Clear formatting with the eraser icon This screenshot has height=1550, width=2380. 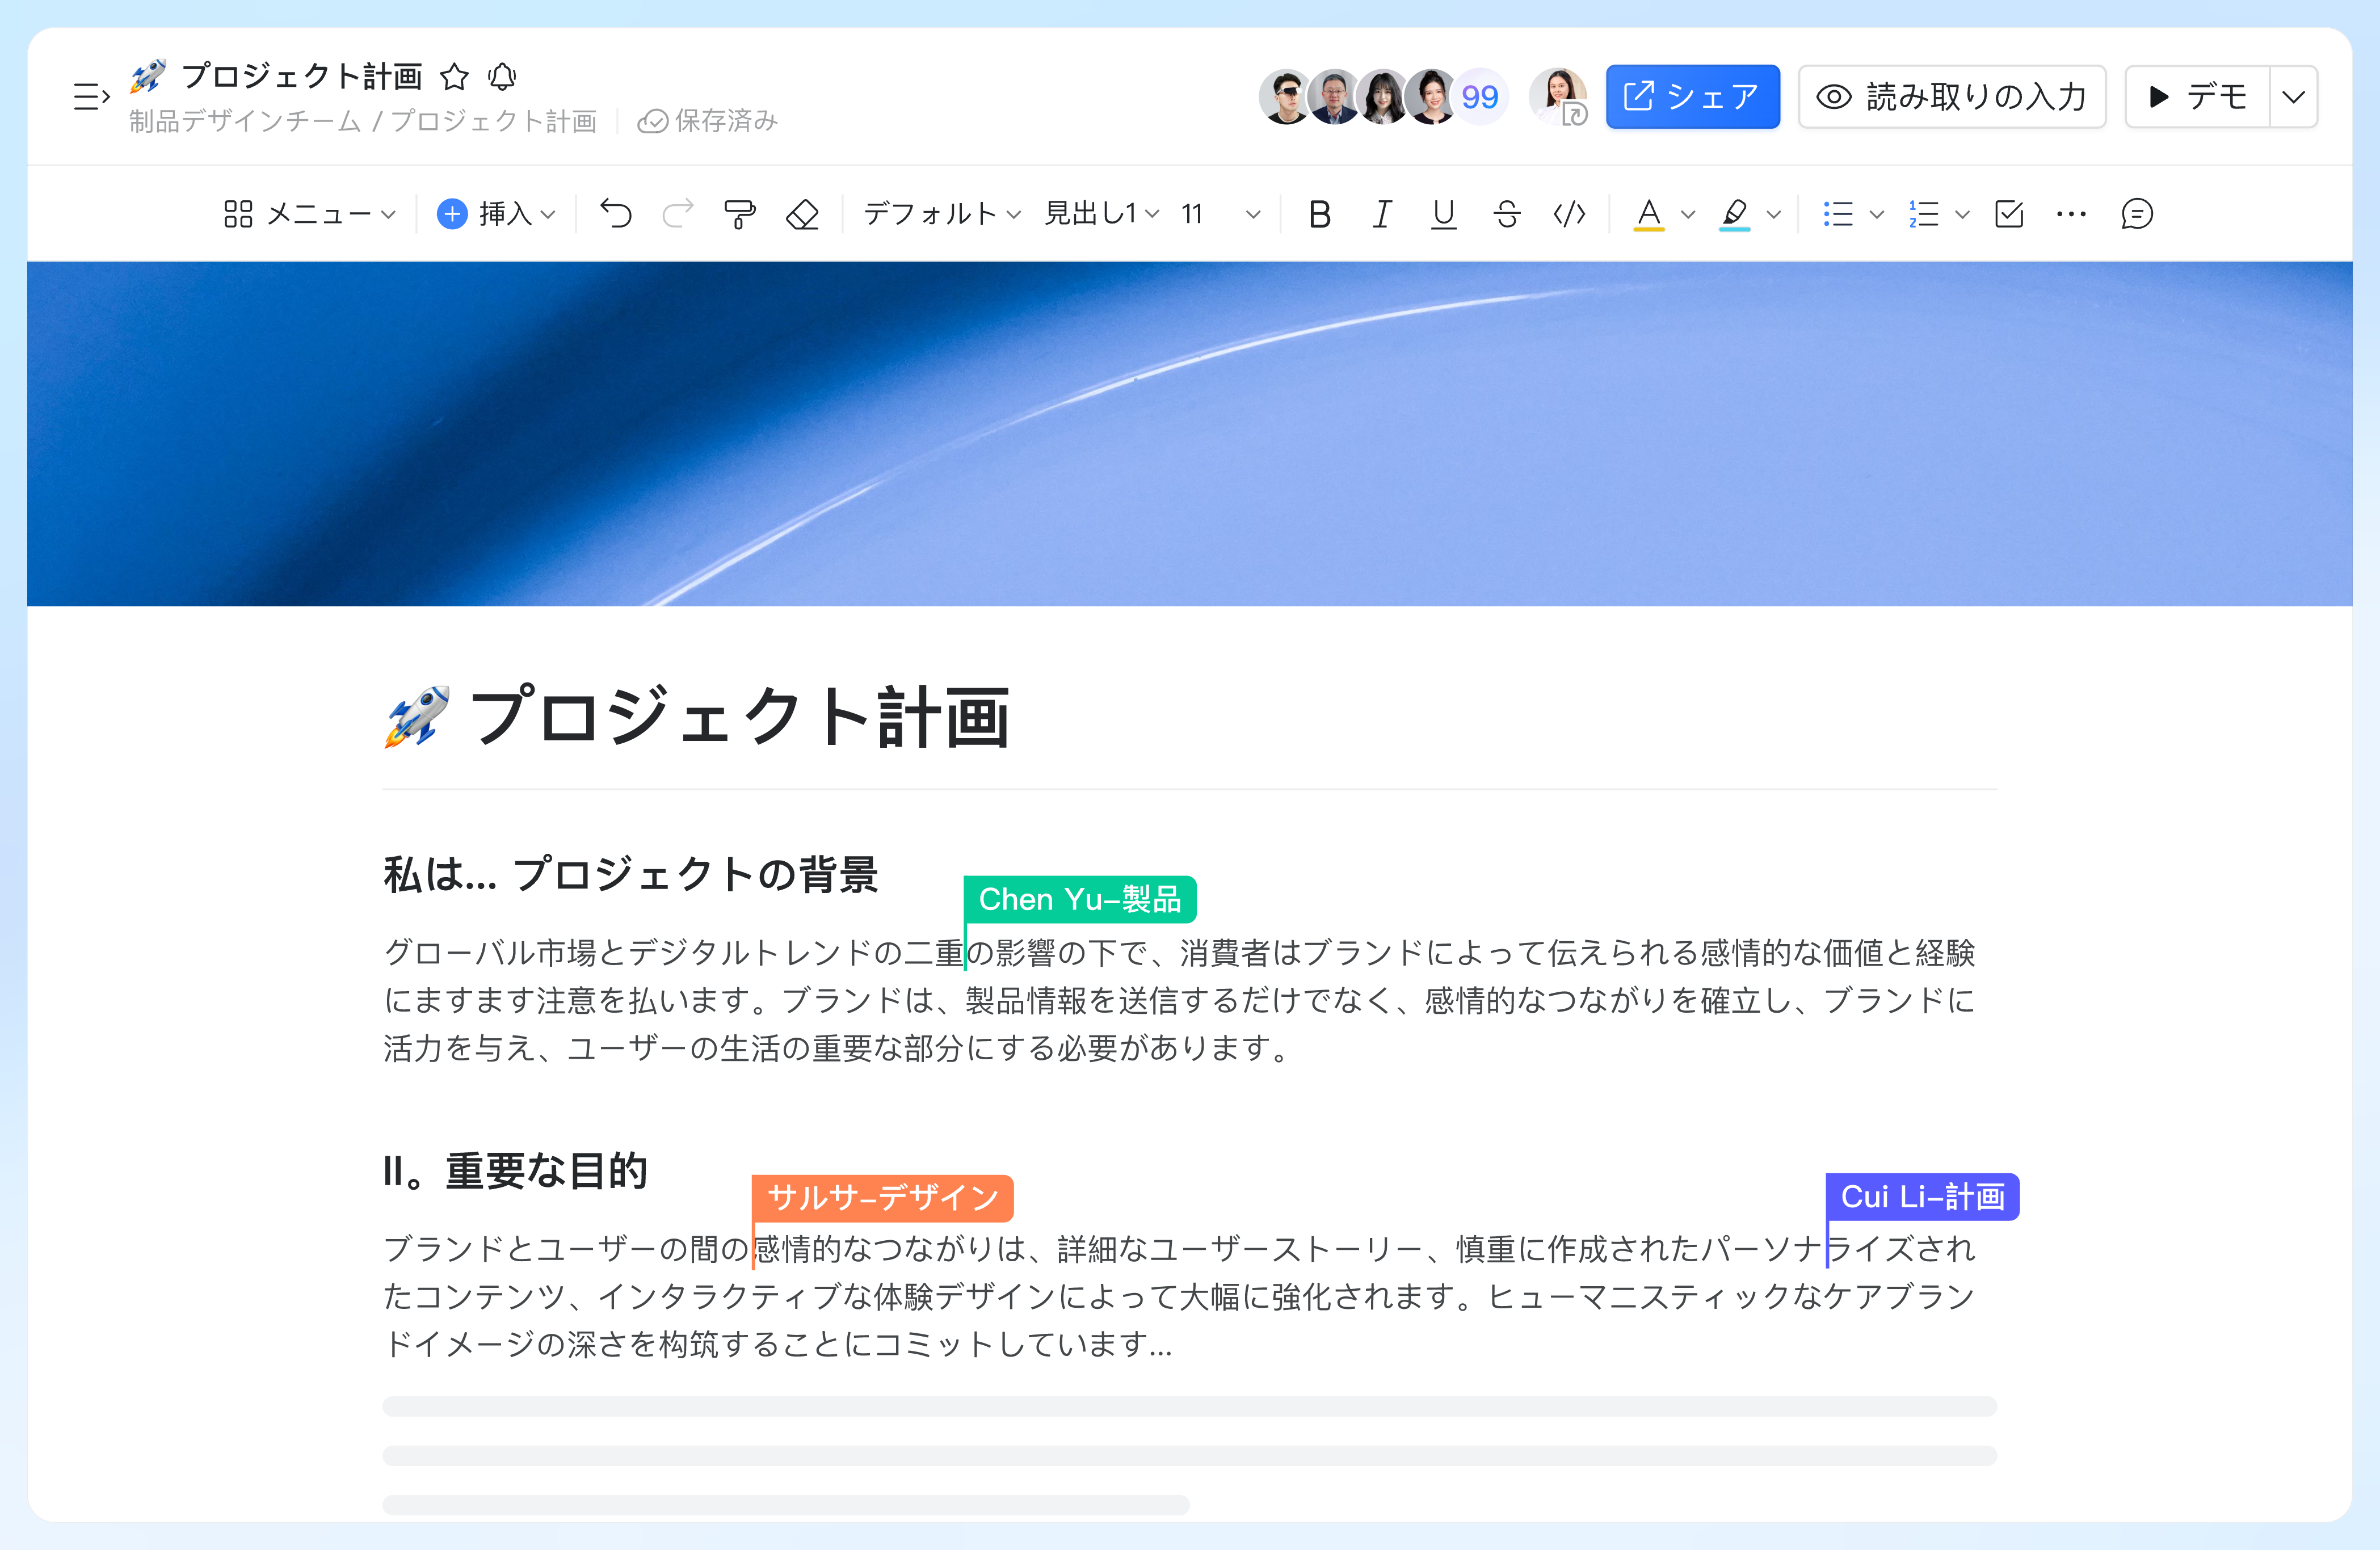(804, 213)
